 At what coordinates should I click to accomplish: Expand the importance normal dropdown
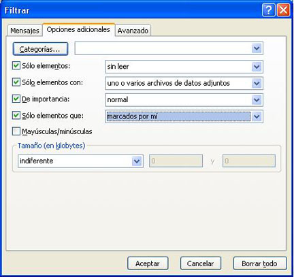[x=257, y=100]
